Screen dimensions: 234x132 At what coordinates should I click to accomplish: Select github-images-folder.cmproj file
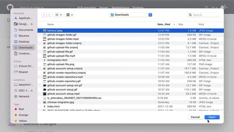click(131, 43)
